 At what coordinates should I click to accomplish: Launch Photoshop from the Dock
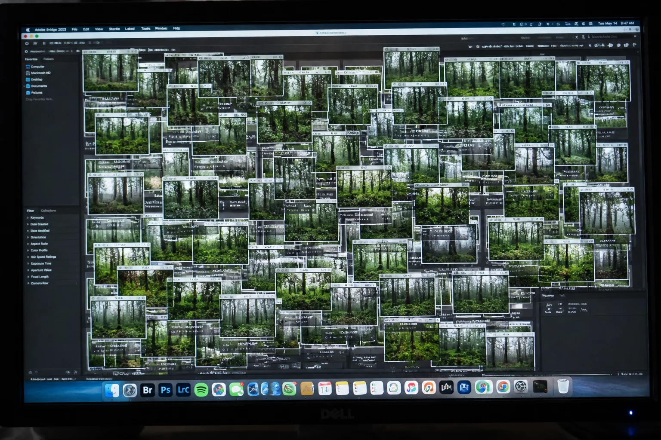[165, 390]
